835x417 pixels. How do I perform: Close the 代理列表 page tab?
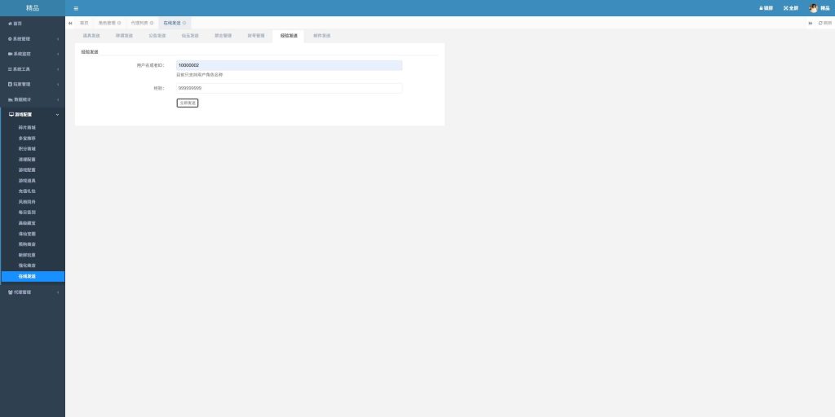(152, 23)
